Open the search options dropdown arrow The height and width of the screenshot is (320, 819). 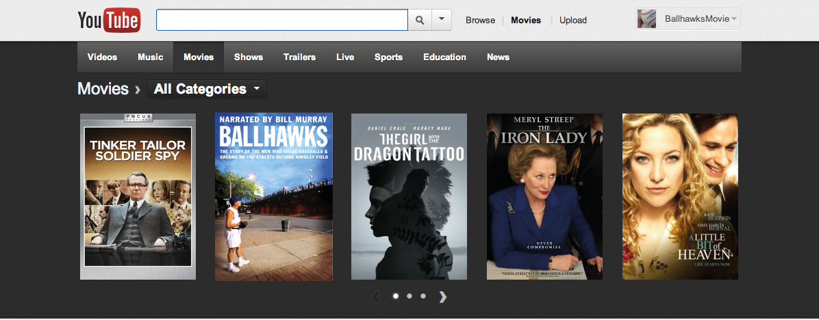pyautogui.click(x=442, y=20)
